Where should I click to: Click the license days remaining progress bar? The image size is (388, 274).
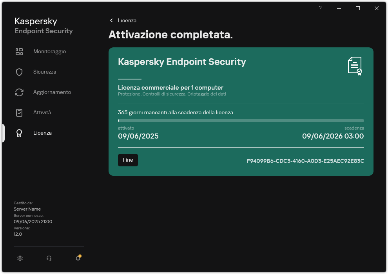click(241, 120)
